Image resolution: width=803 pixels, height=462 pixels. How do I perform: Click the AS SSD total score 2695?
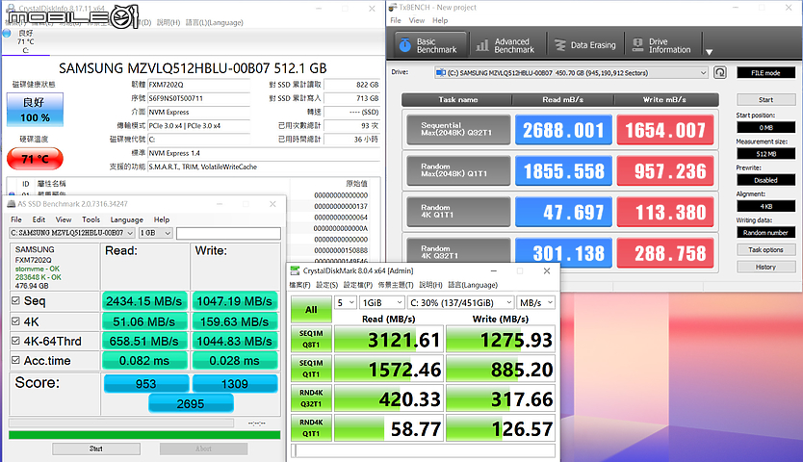coord(191,404)
